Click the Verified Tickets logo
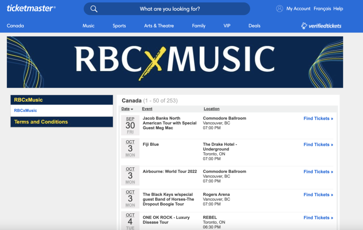Viewport: 363px width, 230px height. point(321,26)
